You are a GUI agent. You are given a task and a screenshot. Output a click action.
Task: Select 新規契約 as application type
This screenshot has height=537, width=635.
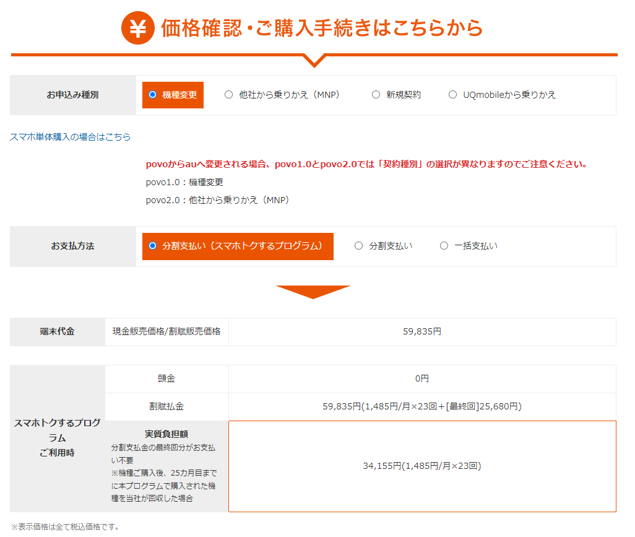(376, 95)
